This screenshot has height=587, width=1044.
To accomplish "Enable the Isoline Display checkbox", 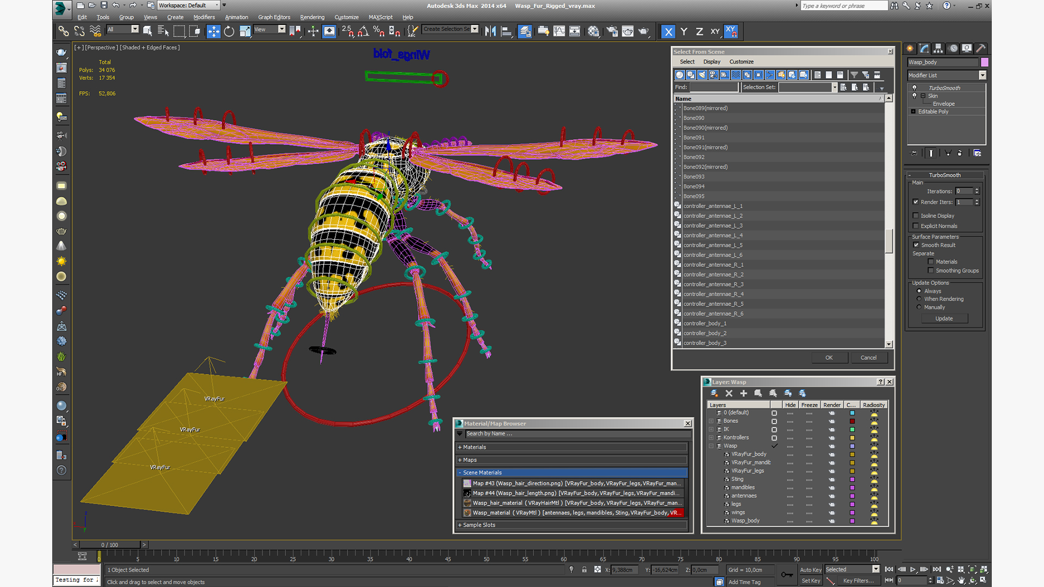I will [x=916, y=216].
